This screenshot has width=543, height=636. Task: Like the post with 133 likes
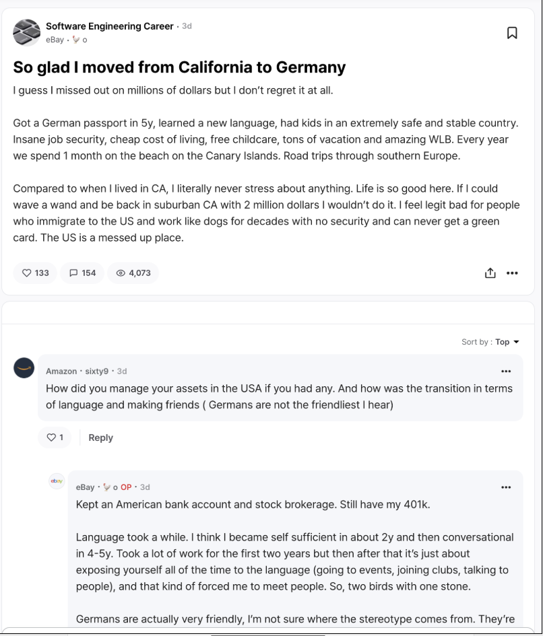pyautogui.click(x=36, y=273)
